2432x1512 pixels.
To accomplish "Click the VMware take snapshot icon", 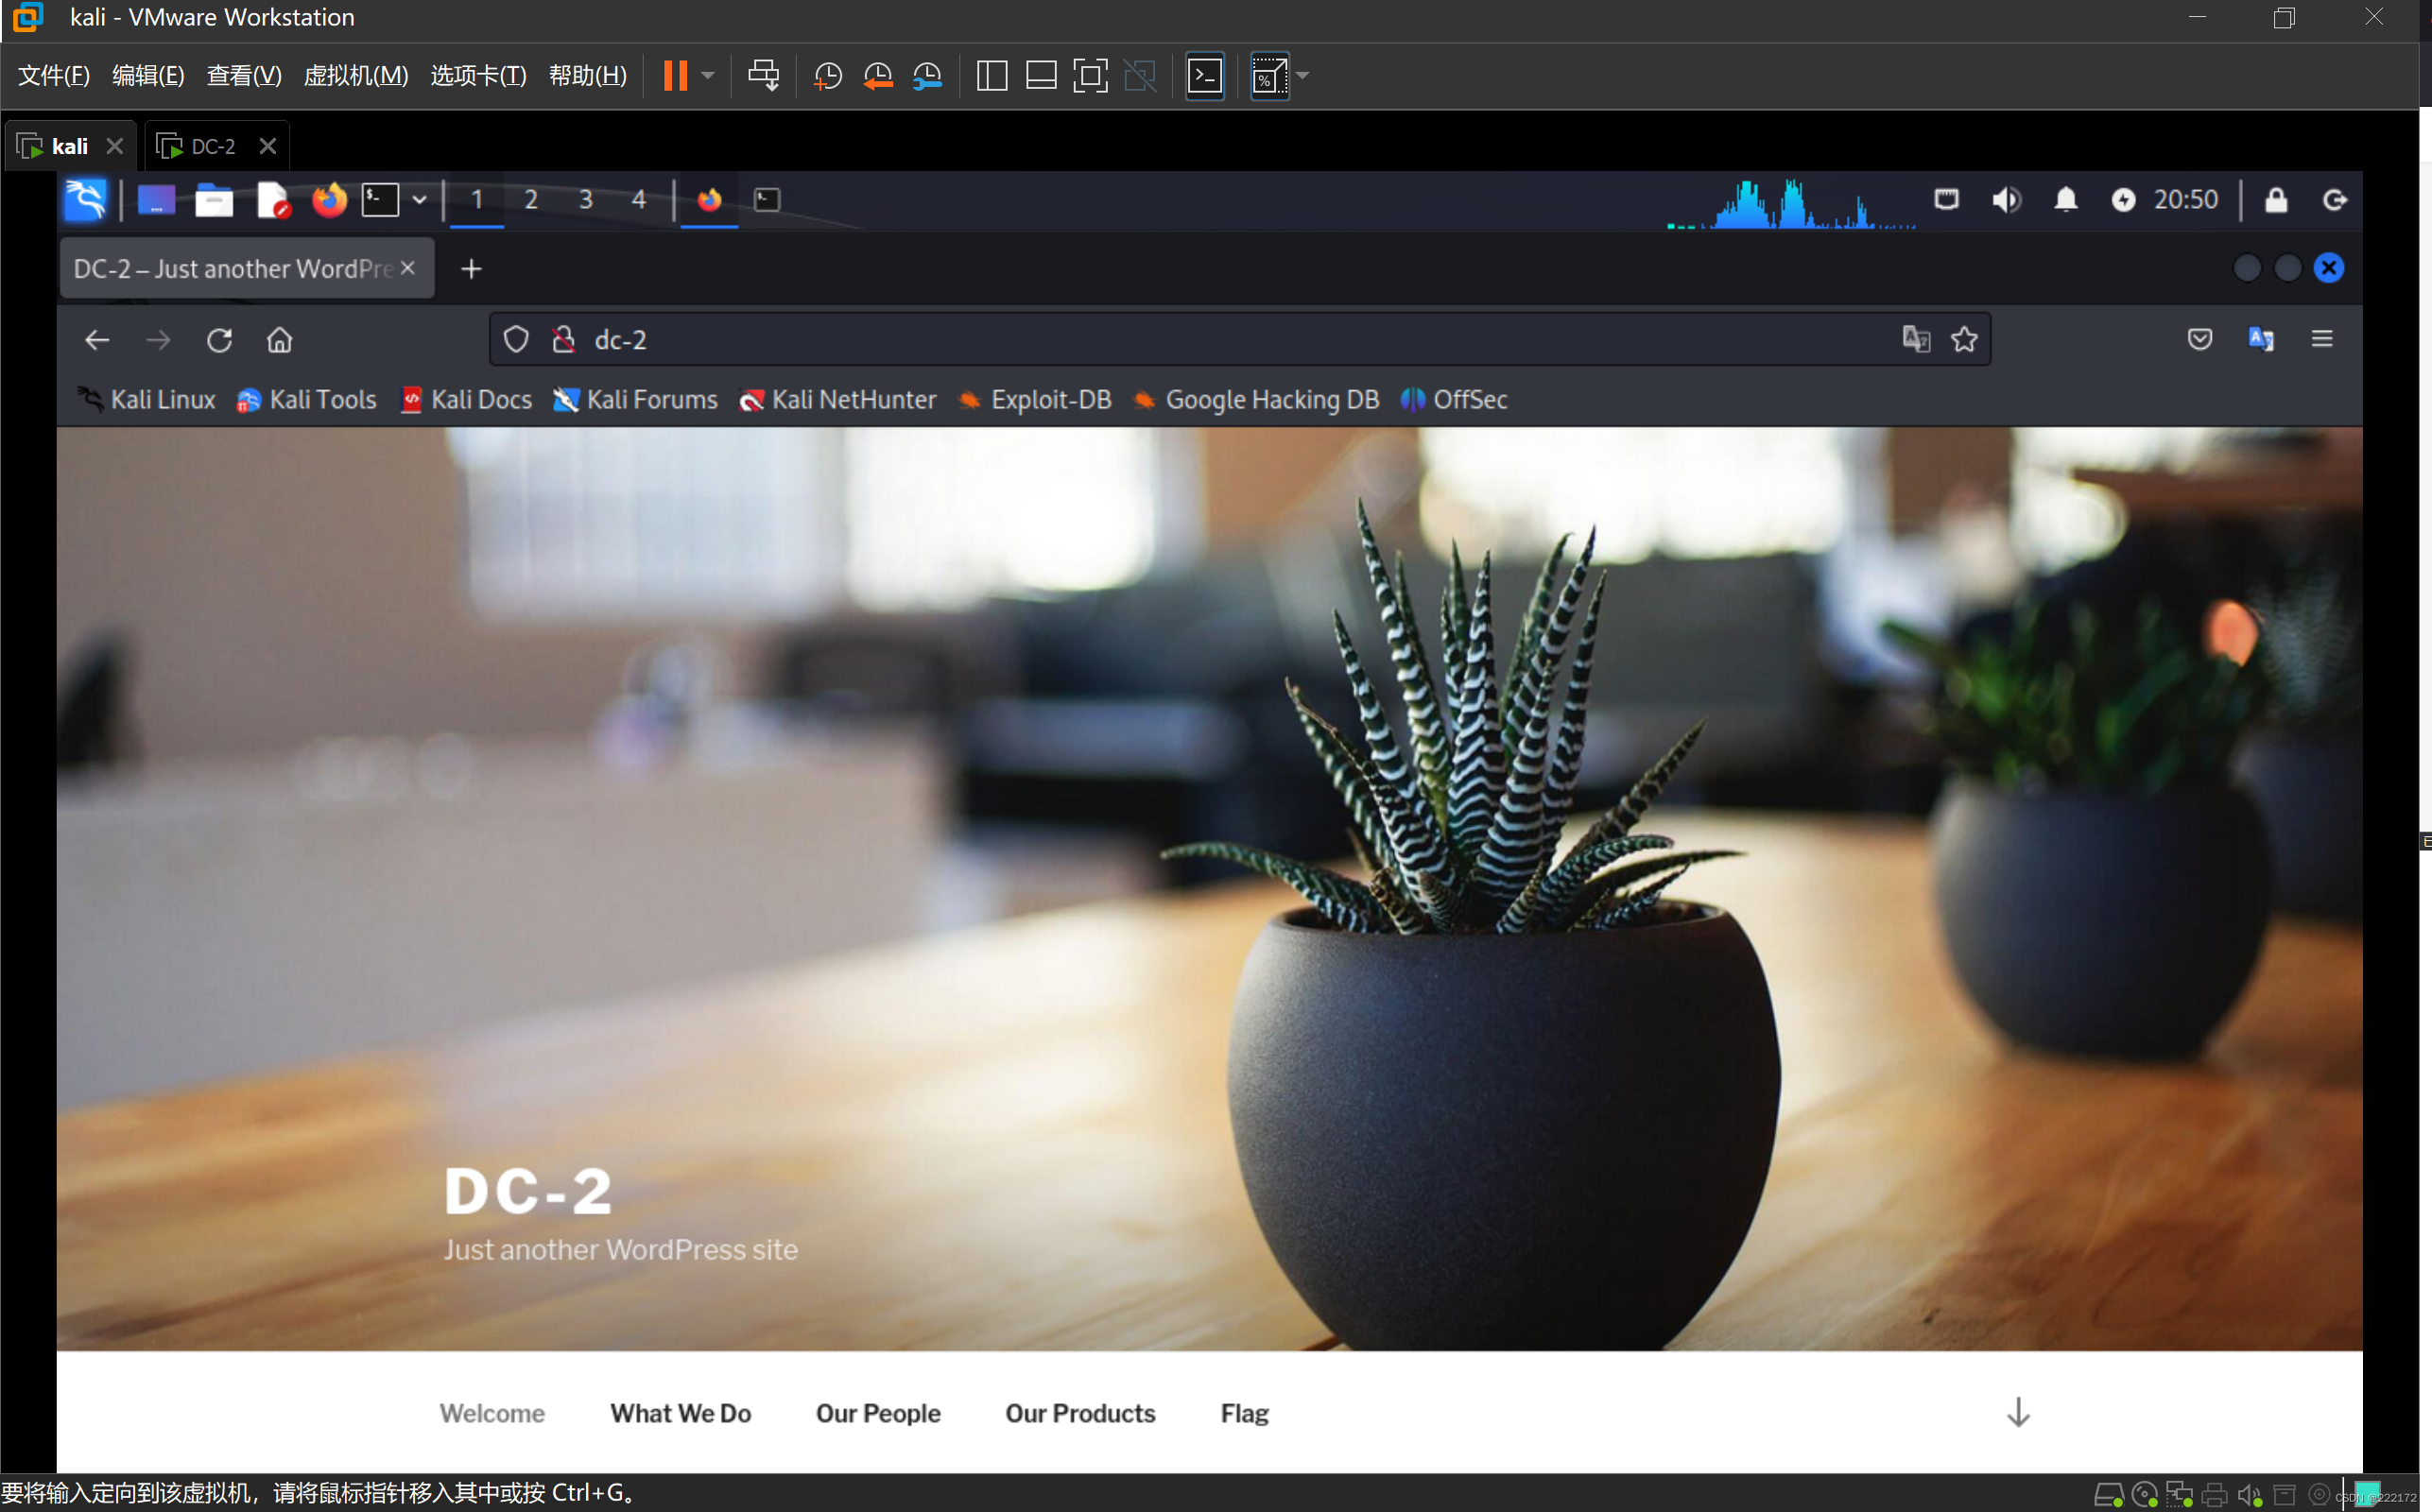I will click(x=827, y=76).
